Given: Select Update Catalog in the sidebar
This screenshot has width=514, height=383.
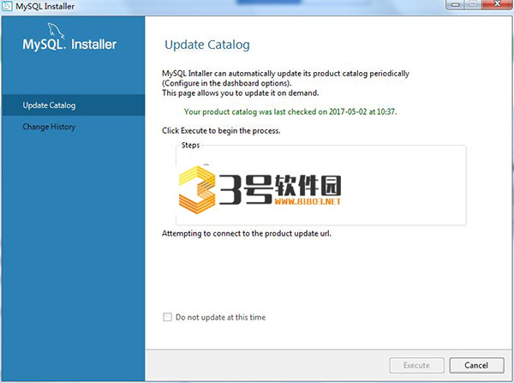Looking at the screenshot, I should pos(73,105).
